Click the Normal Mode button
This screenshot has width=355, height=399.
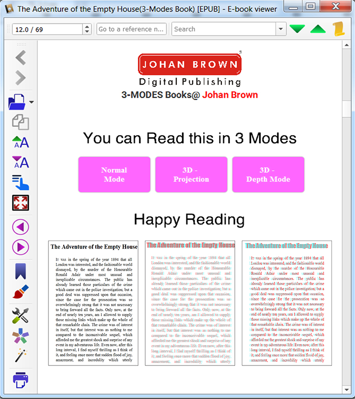pyautogui.click(x=114, y=174)
